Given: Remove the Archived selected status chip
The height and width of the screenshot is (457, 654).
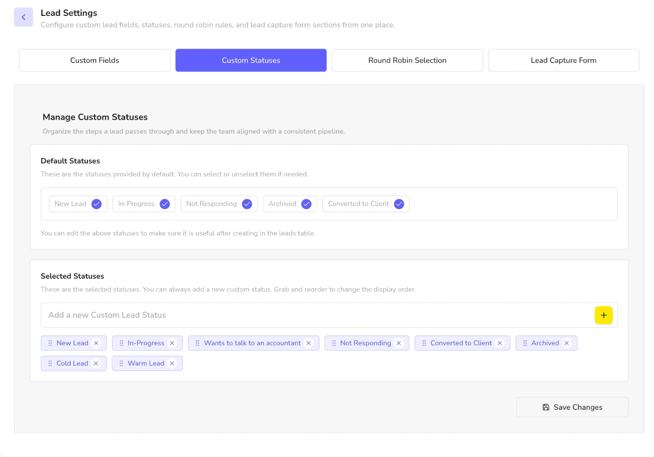Looking at the screenshot, I should [567, 343].
